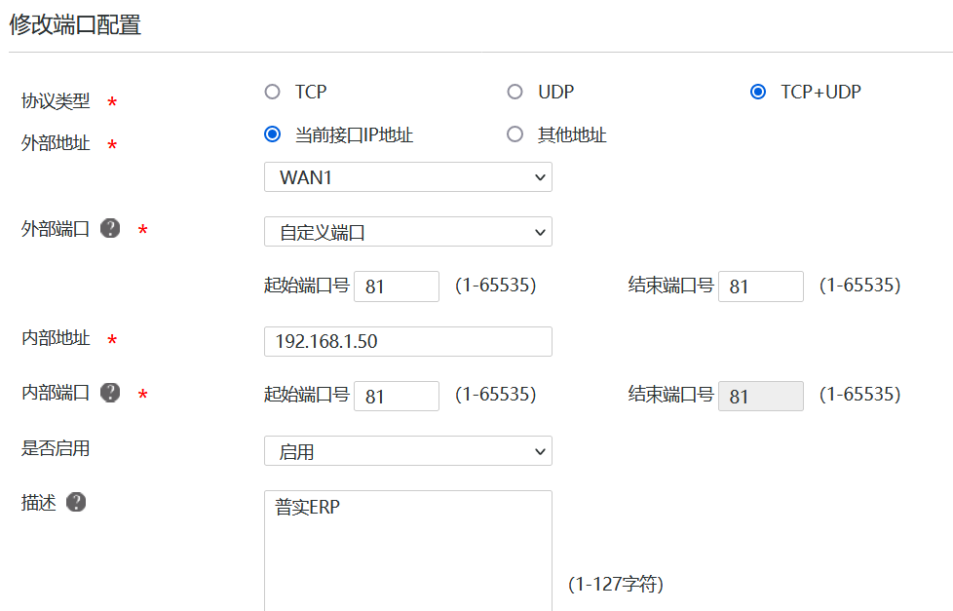Click the 协议类型 field label
This screenshot has height=611, width=953.
coord(56,100)
